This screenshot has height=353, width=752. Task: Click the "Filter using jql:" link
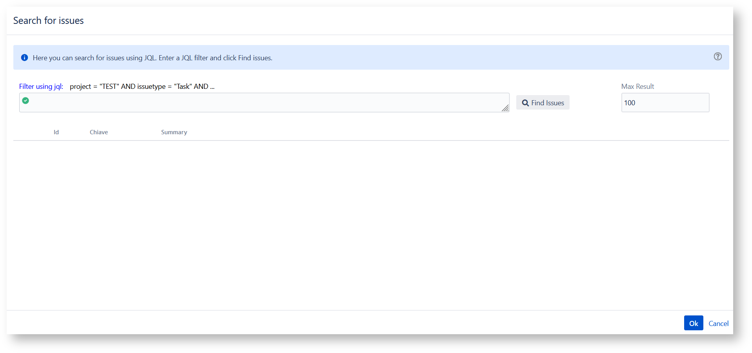(x=41, y=86)
